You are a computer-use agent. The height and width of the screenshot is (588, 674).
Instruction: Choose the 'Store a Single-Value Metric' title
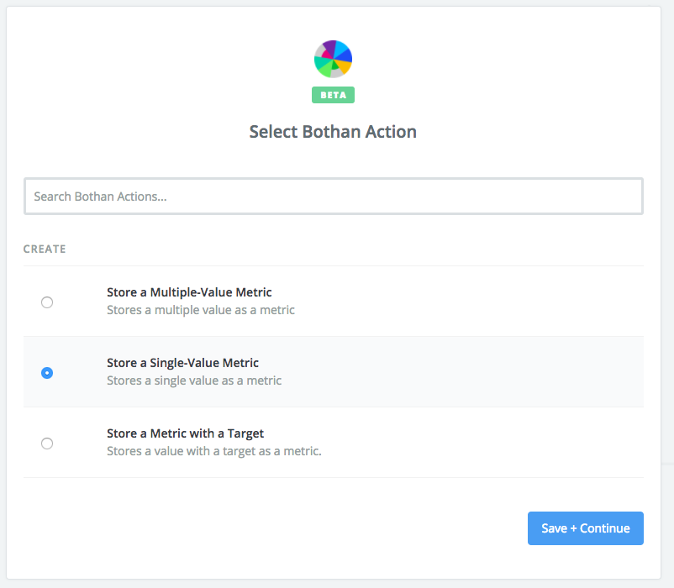182,363
